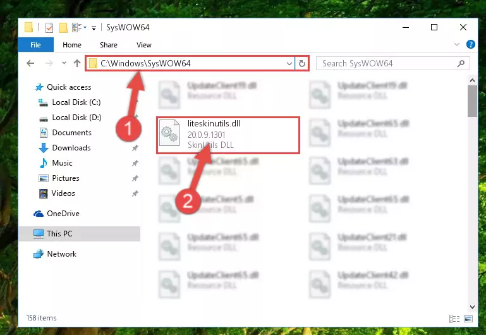Click the This PC monitor icon

[39, 234]
